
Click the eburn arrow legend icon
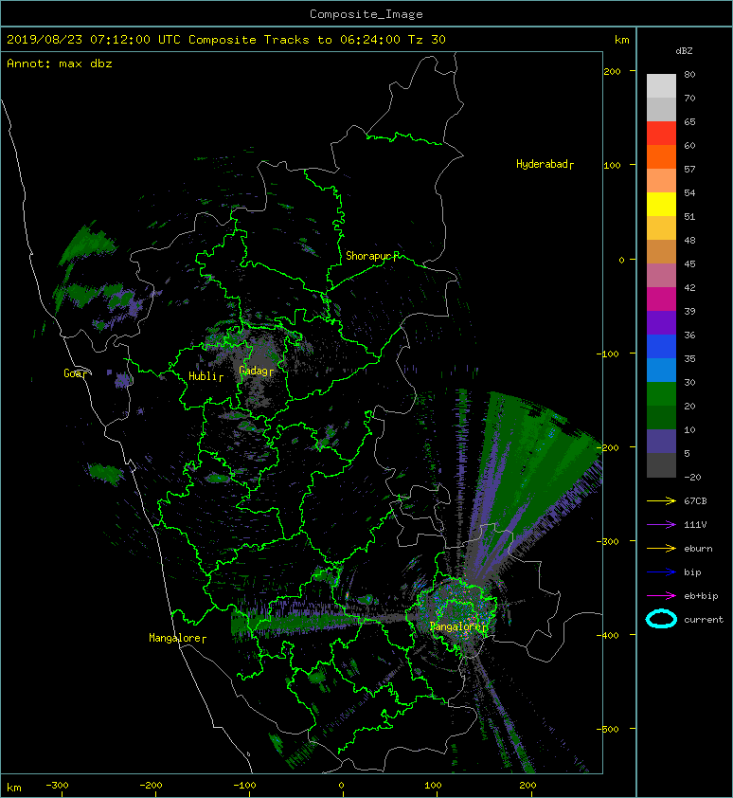click(x=661, y=549)
